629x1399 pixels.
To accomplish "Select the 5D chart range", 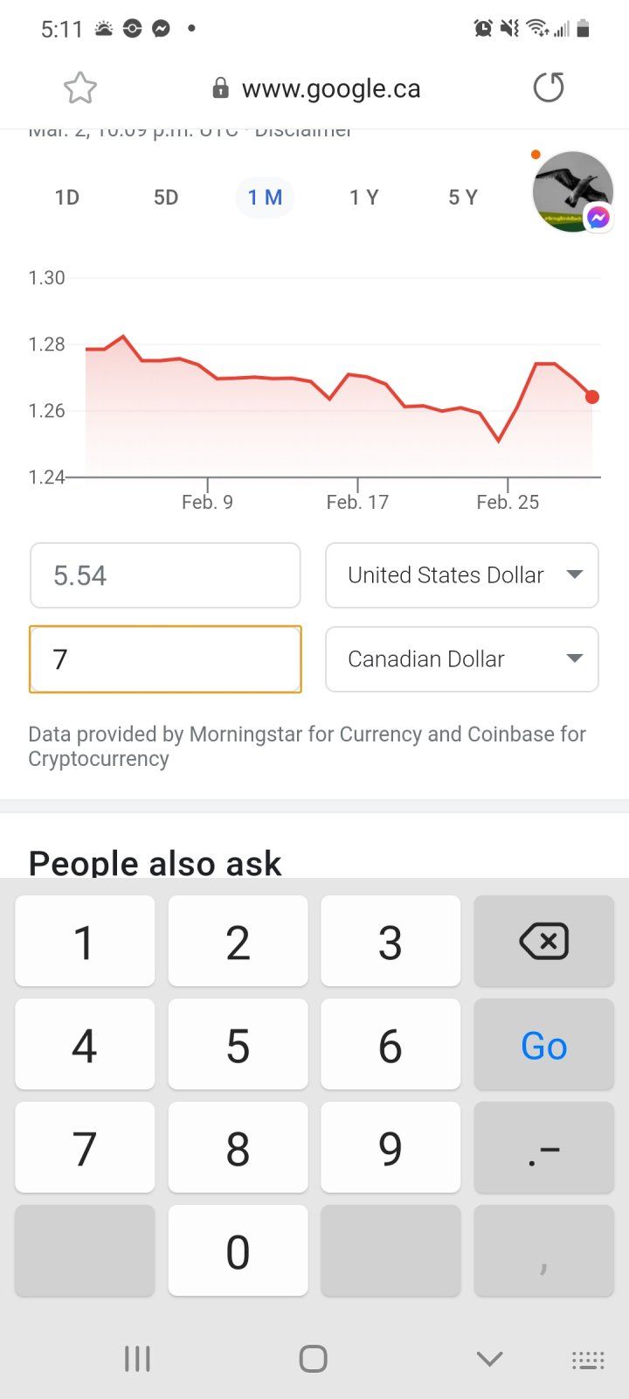I will [166, 198].
